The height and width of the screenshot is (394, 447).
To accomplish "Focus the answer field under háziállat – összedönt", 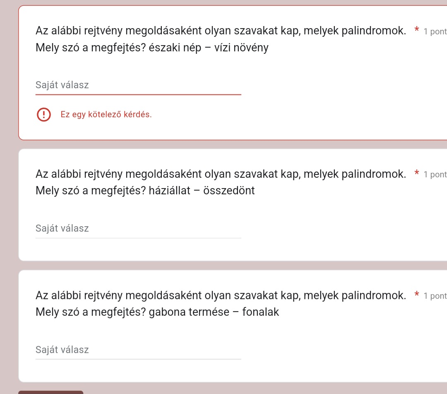I will (138, 228).
